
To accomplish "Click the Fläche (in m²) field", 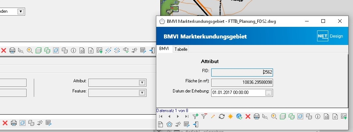I will (x=242, y=82).
